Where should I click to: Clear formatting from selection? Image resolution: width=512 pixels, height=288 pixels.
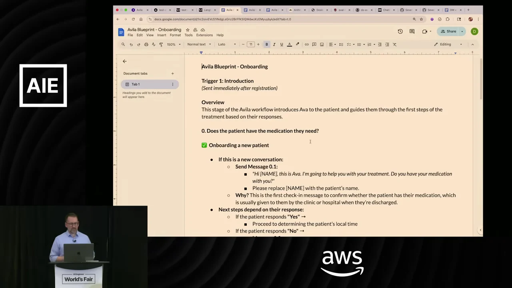click(394, 44)
